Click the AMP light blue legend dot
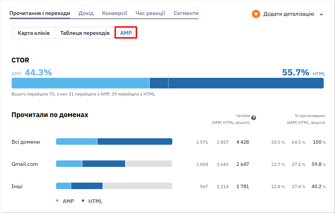The height and width of the screenshot is (213, 335). pos(57,201)
